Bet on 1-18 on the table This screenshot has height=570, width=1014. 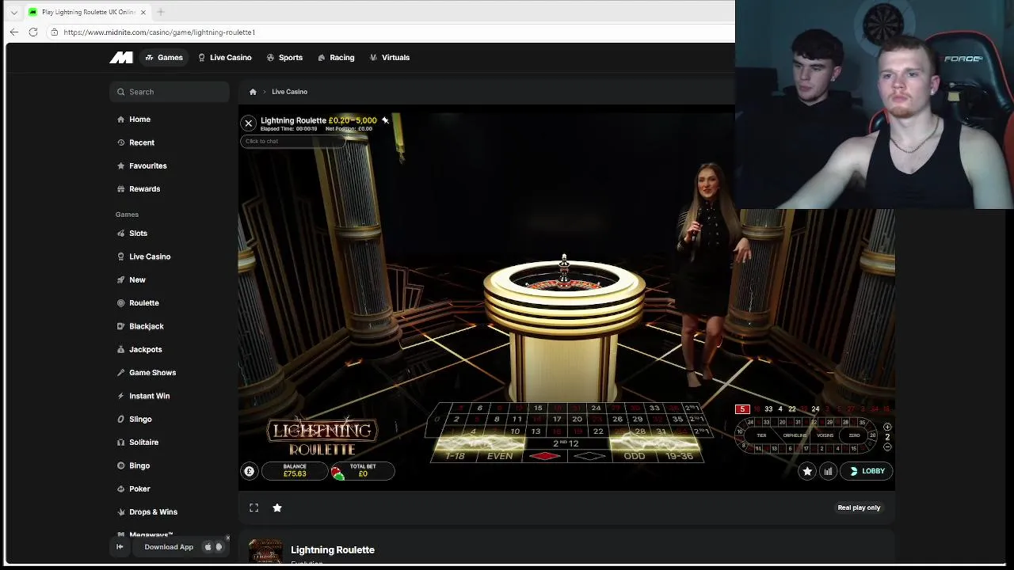455,456
